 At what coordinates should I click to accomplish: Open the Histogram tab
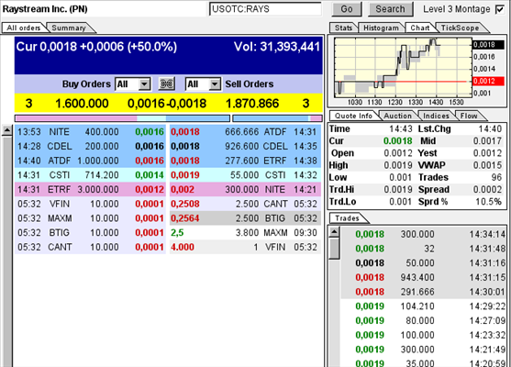coord(381,28)
